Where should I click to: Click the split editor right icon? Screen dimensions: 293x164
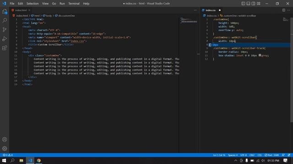point(284,10)
